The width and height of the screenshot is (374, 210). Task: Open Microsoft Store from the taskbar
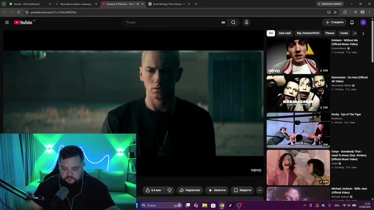coord(213,205)
